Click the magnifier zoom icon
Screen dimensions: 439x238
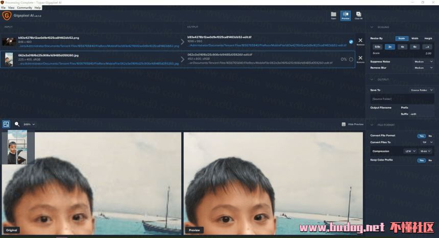pyautogui.click(x=17, y=124)
